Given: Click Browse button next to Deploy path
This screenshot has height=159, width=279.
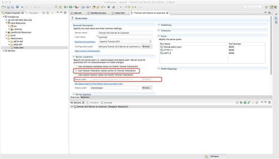Looking at the screenshot, I should (x=147, y=88).
